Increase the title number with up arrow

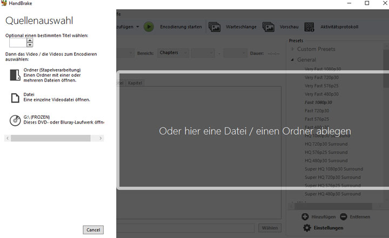30,40
